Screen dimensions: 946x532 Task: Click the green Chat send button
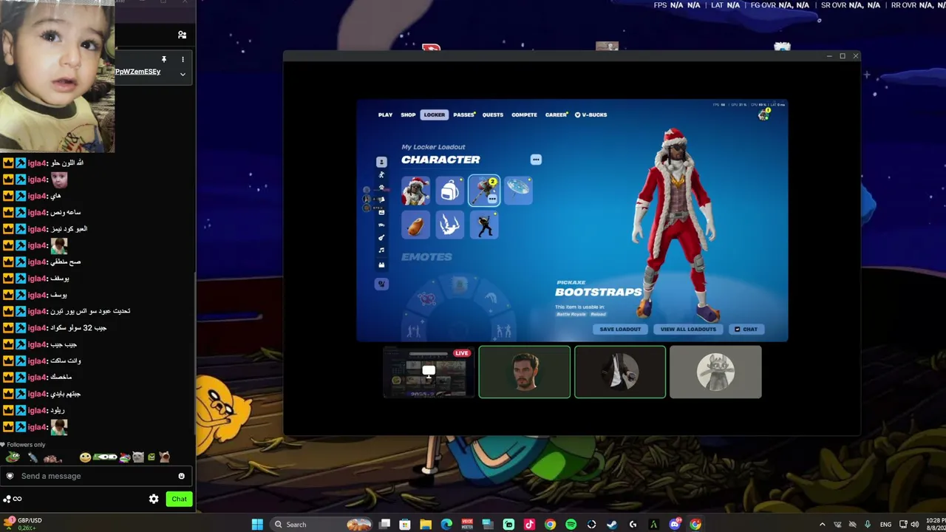click(x=179, y=499)
